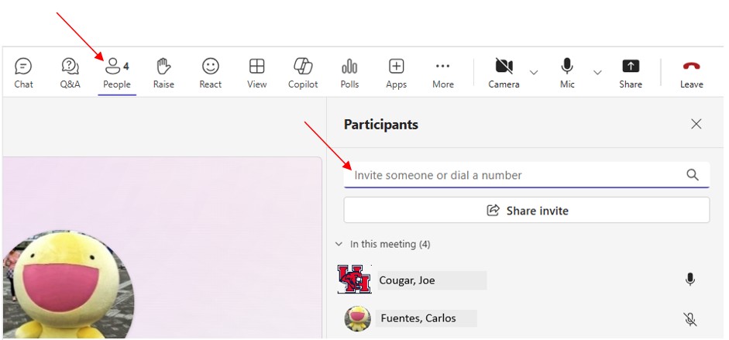Open the React emoji options
This screenshot has height=340, width=729.
coord(211,74)
